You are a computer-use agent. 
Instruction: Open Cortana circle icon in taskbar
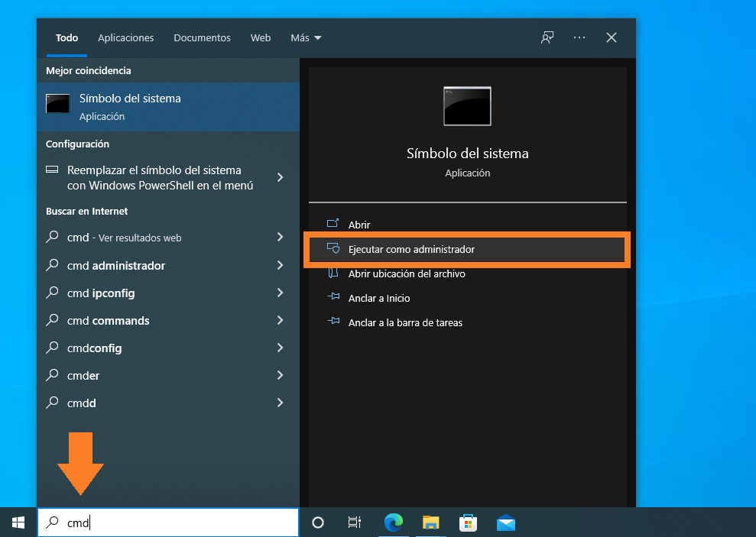(x=318, y=522)
